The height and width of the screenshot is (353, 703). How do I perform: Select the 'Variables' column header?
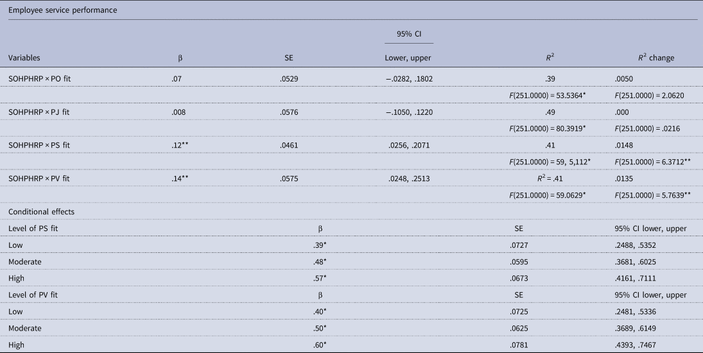click(x=24, y=58)
